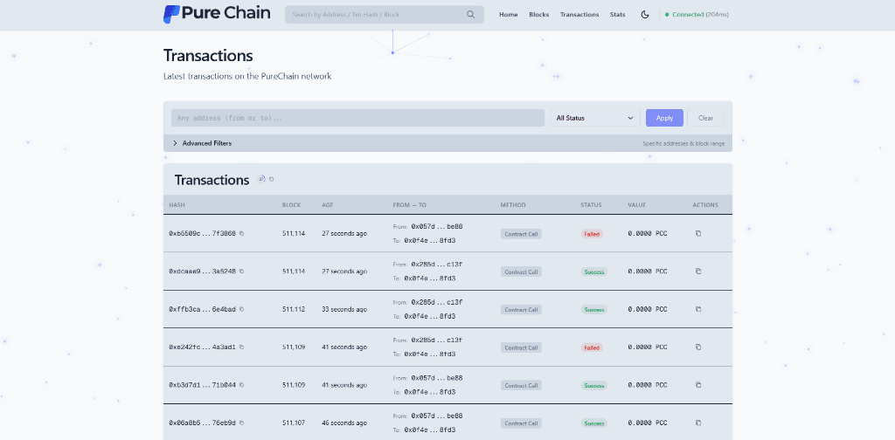The image size is (895, 440).
Task: Focus the 'Any address (from or to)' input
Action: click(x=357, y=118)
